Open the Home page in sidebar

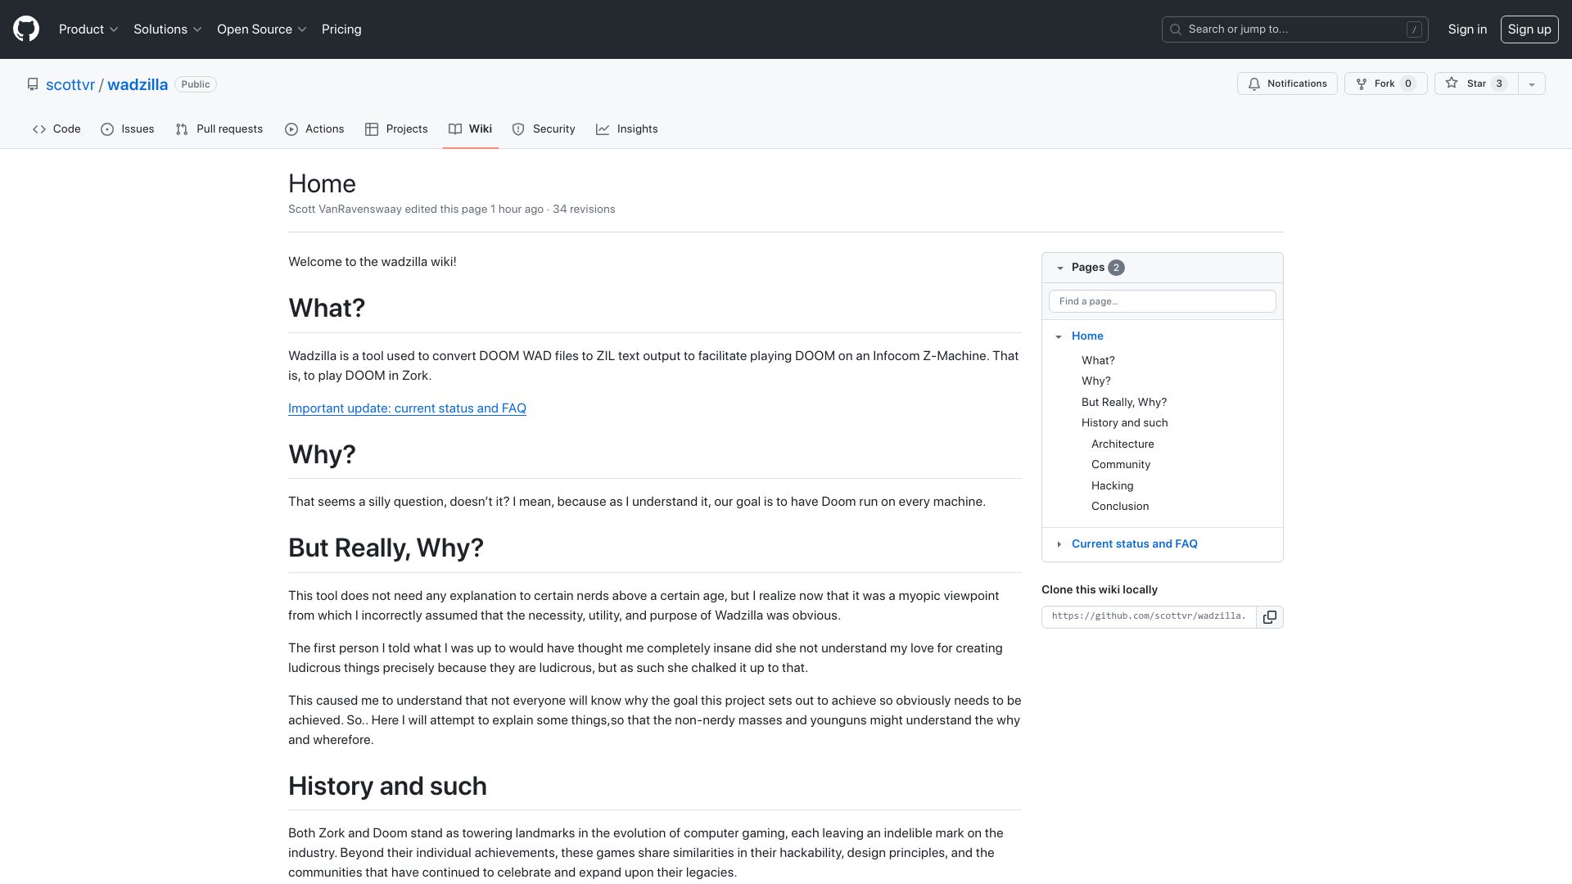1087,336
